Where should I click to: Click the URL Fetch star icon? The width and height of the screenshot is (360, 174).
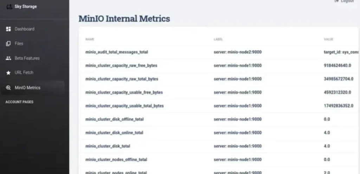coord(9,73)
